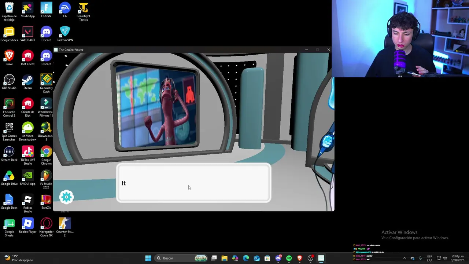Open Microsoft 365 Copilot from the taskbar
Screen dimensions: 469x264
[x=235, y=258]
